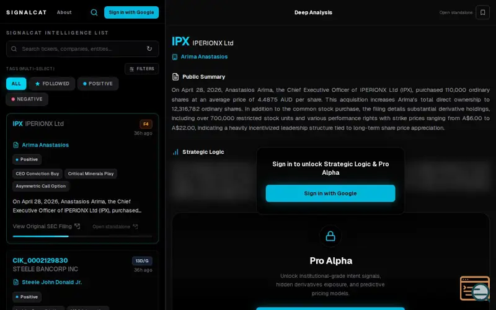Viewport: 496px width, 310px height.
Task: Select the Critical Minerals Play tag
Action: 91,174
